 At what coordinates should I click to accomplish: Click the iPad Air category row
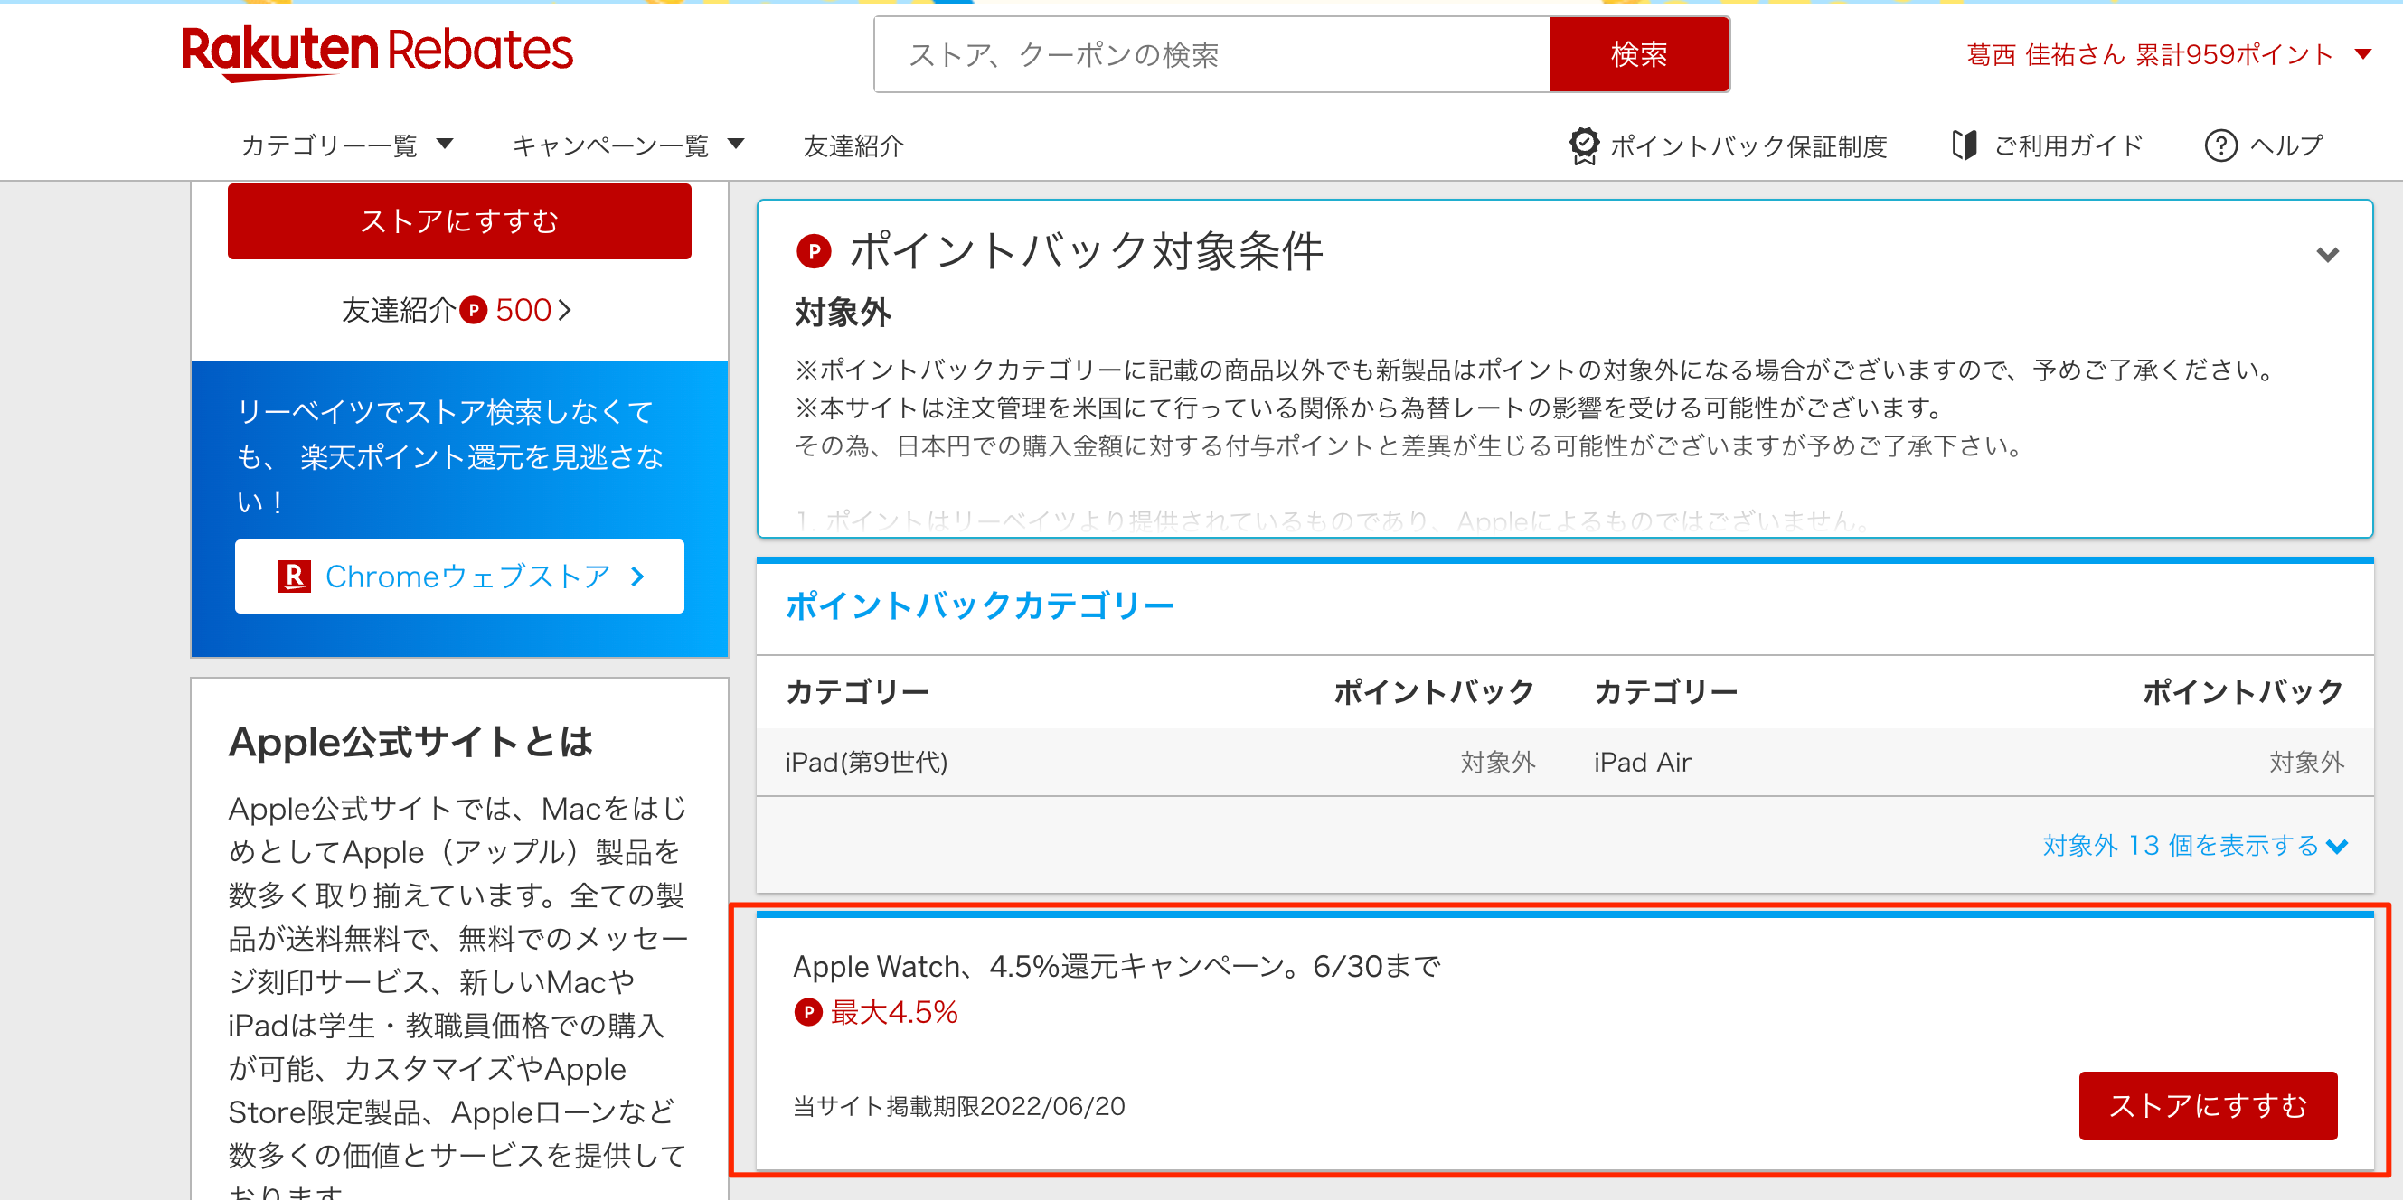coord(1969,762)
